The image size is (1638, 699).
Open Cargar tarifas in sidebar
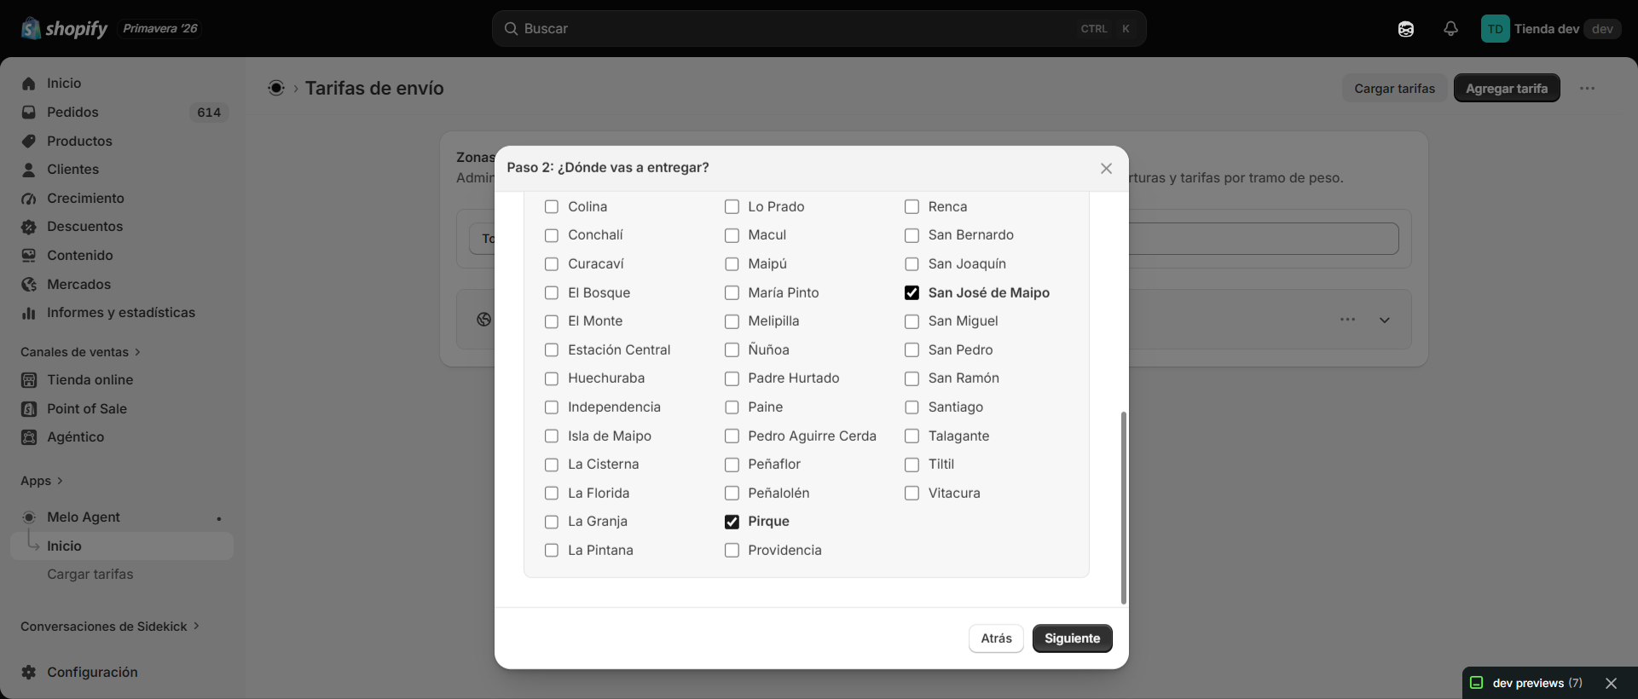point(90,575)
